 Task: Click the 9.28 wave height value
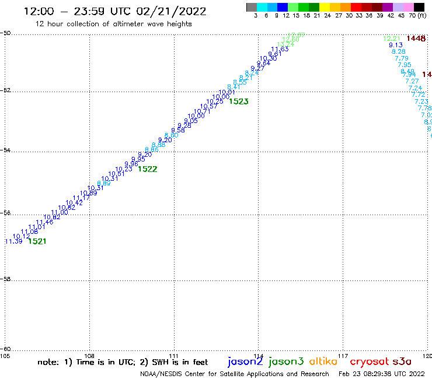(x=184, y=125)
